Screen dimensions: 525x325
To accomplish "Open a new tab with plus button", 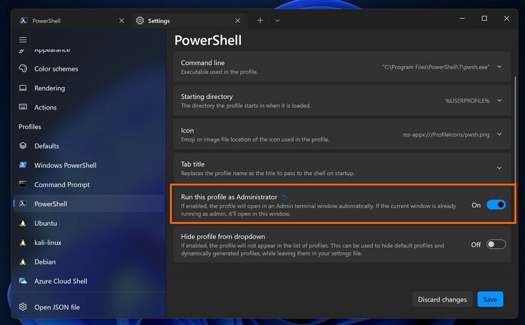I will (260, 20).
